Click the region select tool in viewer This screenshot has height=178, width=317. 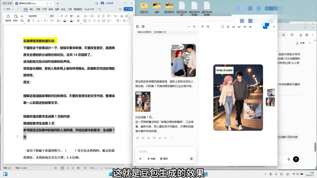222,26
